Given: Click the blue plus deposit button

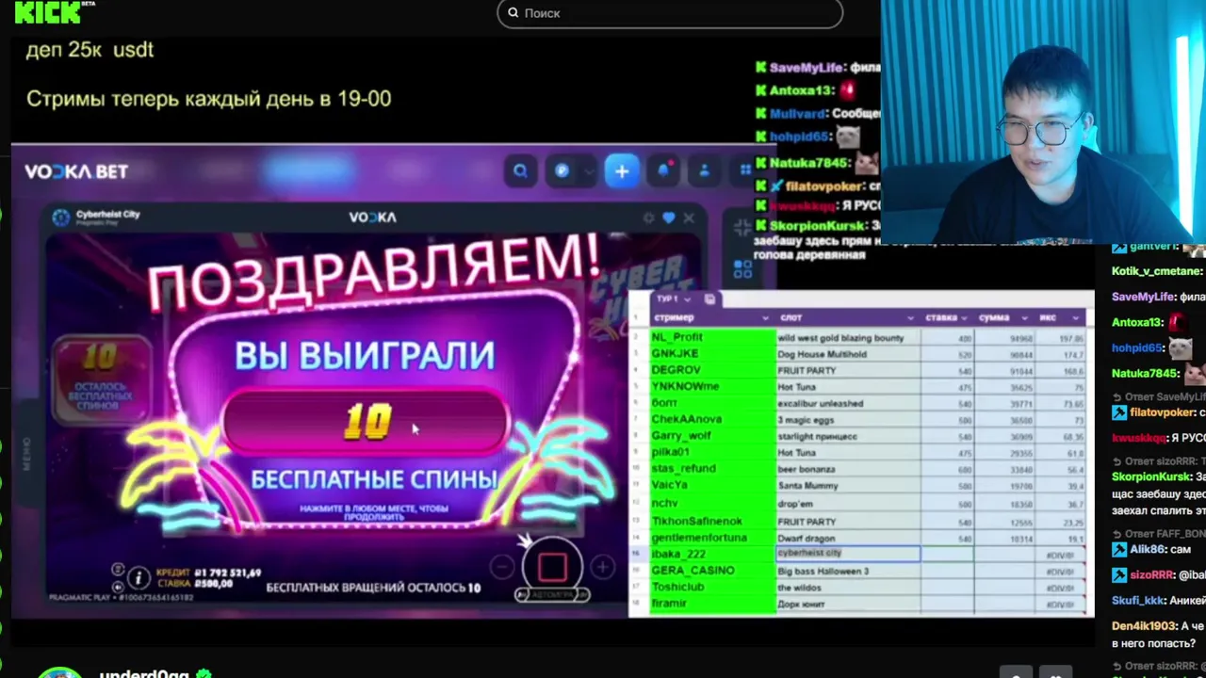Looking at the screenshot, I should click(622, 170).
